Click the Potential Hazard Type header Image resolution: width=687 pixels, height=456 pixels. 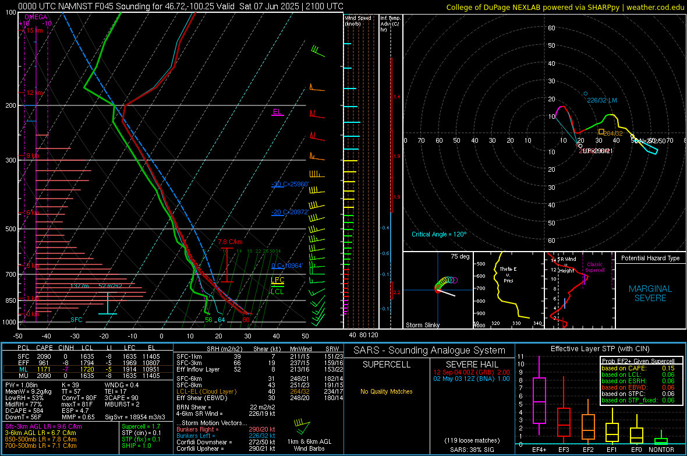point(650,258)
